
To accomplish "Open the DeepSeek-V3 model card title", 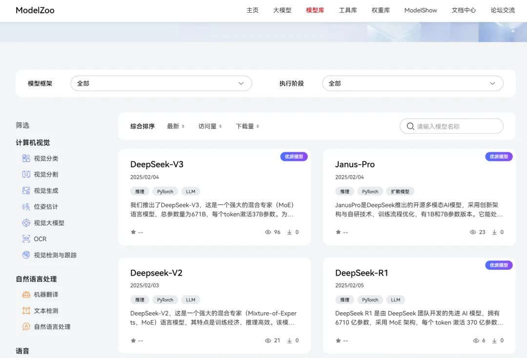I will [157, 164].
